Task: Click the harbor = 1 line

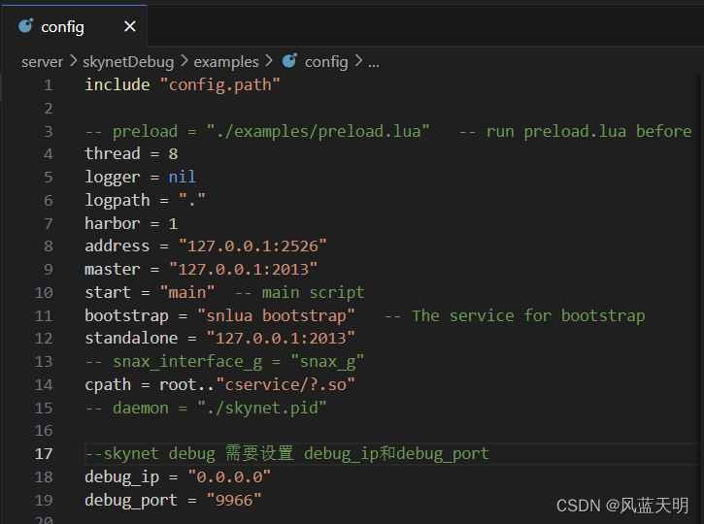Action: (131, 223)
